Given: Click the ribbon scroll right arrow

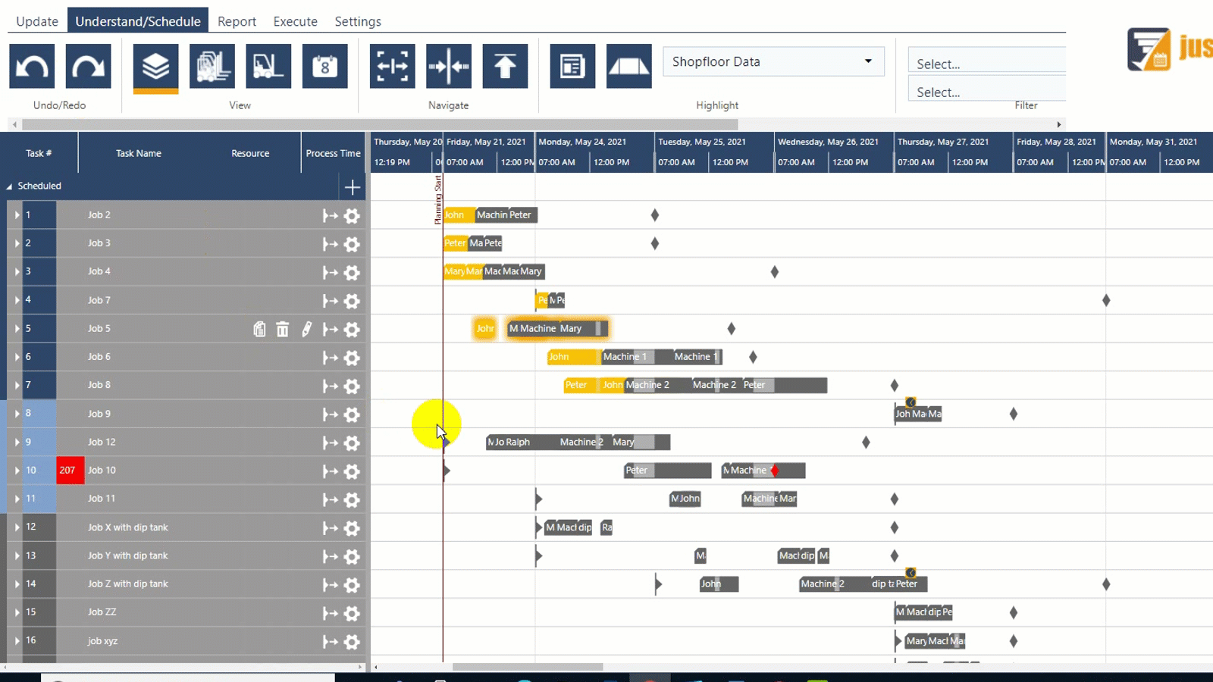Looking at the screenshot, I should click(1059, 124).
